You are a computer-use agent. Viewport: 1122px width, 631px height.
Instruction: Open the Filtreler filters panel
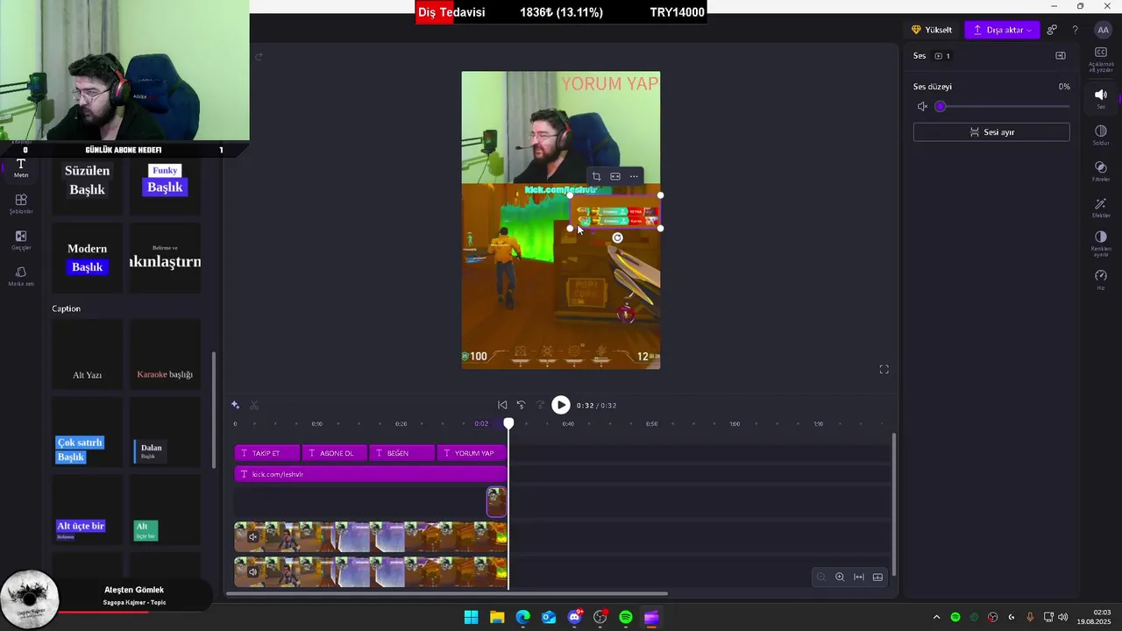coord(1101,171)
